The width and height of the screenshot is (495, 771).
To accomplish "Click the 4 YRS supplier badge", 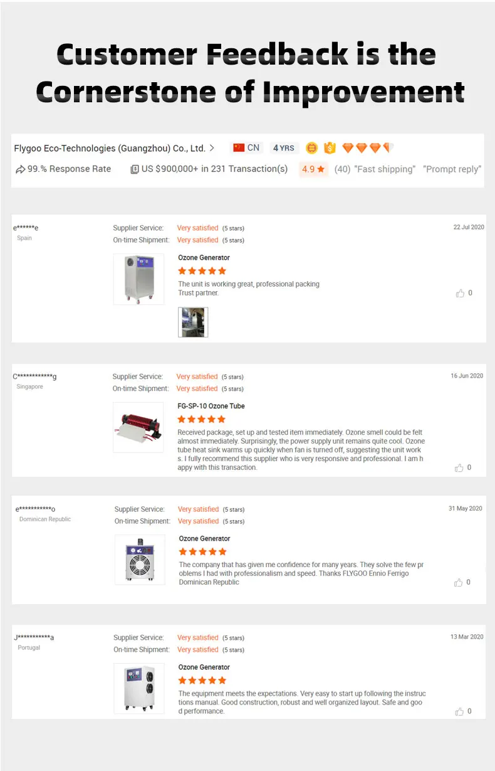I will point(284,148).
